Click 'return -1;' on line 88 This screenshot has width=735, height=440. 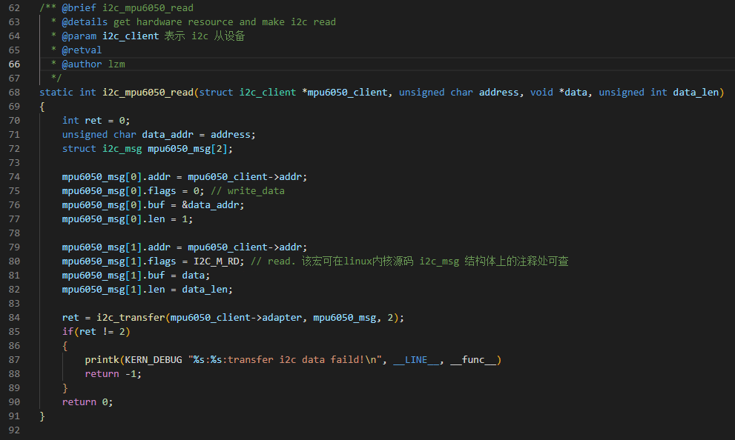coord(113,373)
